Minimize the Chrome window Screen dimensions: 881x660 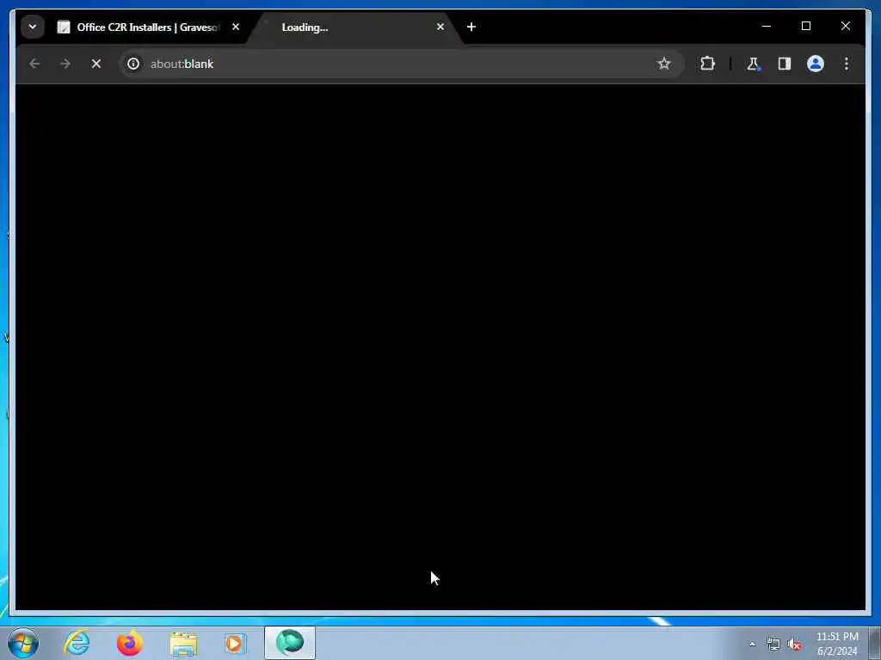coord(767,27)
